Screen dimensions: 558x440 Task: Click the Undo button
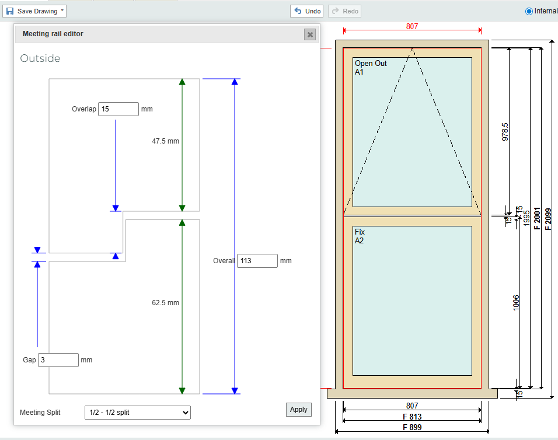(307, 11)
